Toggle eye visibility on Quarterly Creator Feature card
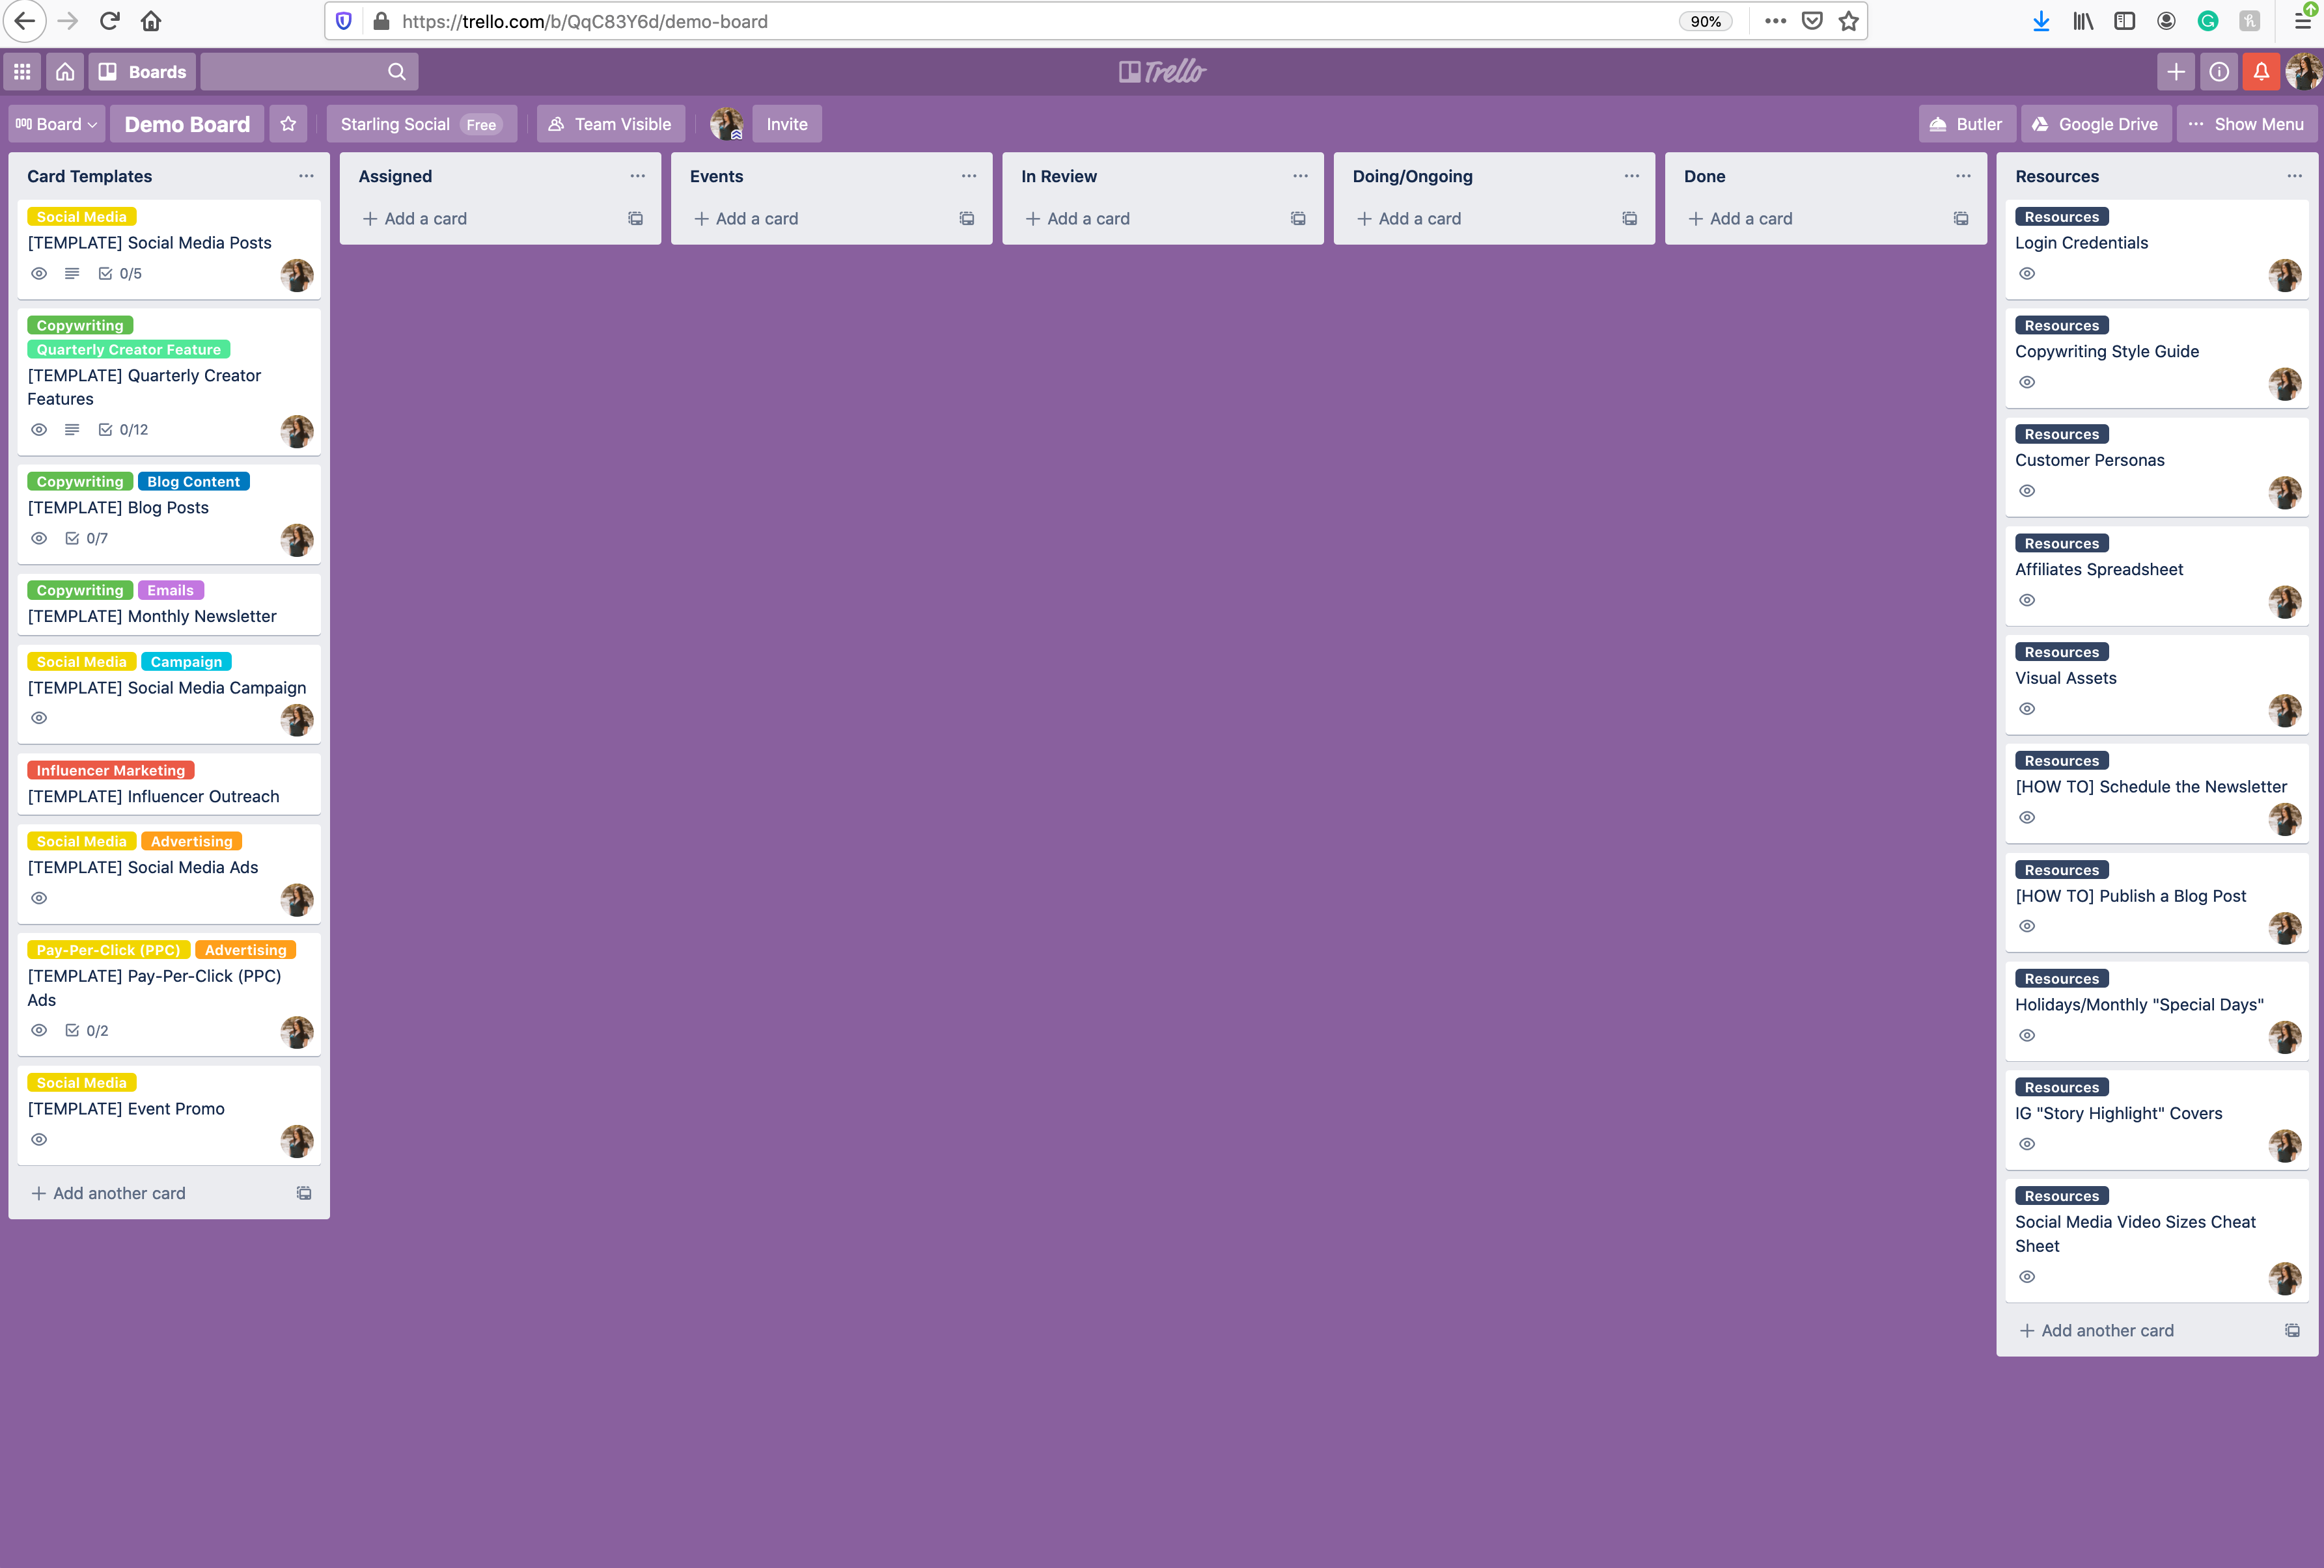This screenshot has width=2324, height=1568. coord(38,429)
